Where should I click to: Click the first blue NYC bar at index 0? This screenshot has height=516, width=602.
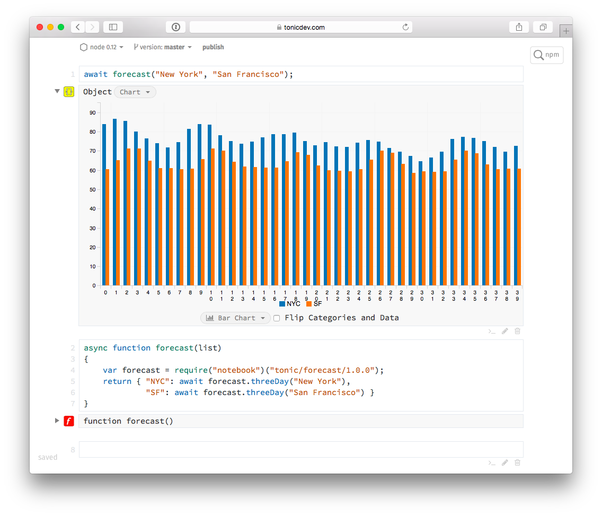(x=104, y=205)
